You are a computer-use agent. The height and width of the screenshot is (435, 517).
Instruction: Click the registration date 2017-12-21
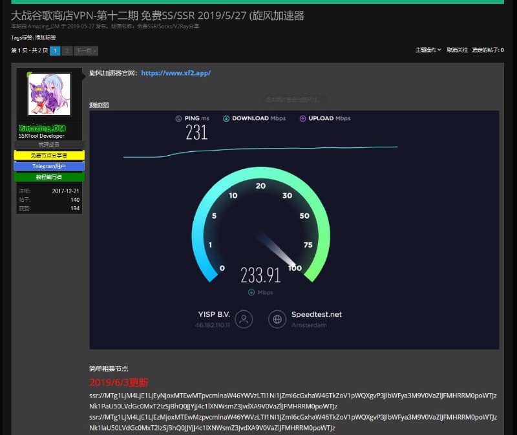click(66, 191)
